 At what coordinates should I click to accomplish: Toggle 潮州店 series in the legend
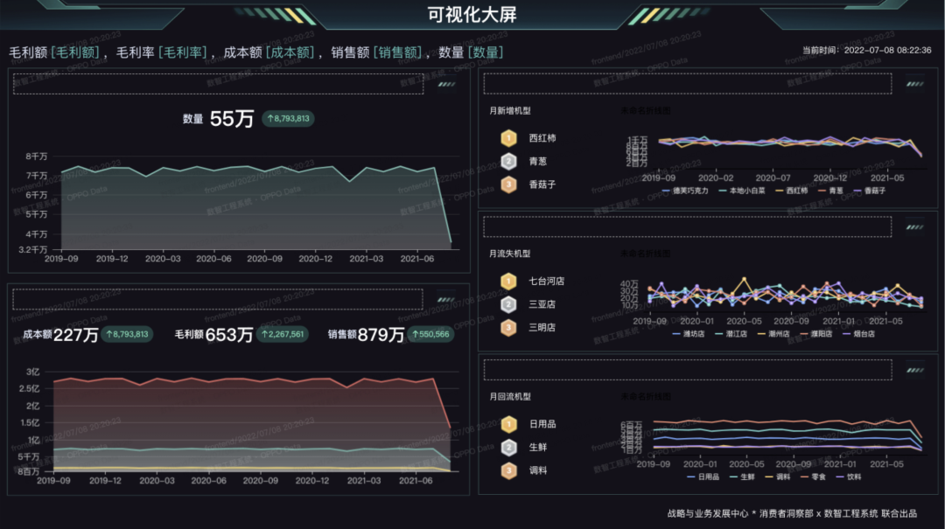pyautogui.click(x=773, y=334)
